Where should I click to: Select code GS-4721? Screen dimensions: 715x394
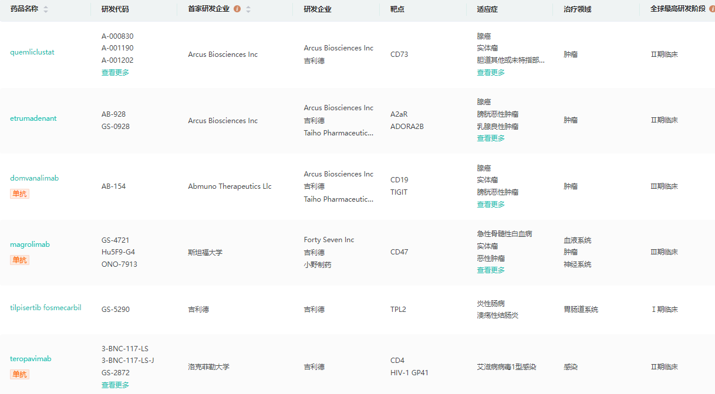[116, 240]
